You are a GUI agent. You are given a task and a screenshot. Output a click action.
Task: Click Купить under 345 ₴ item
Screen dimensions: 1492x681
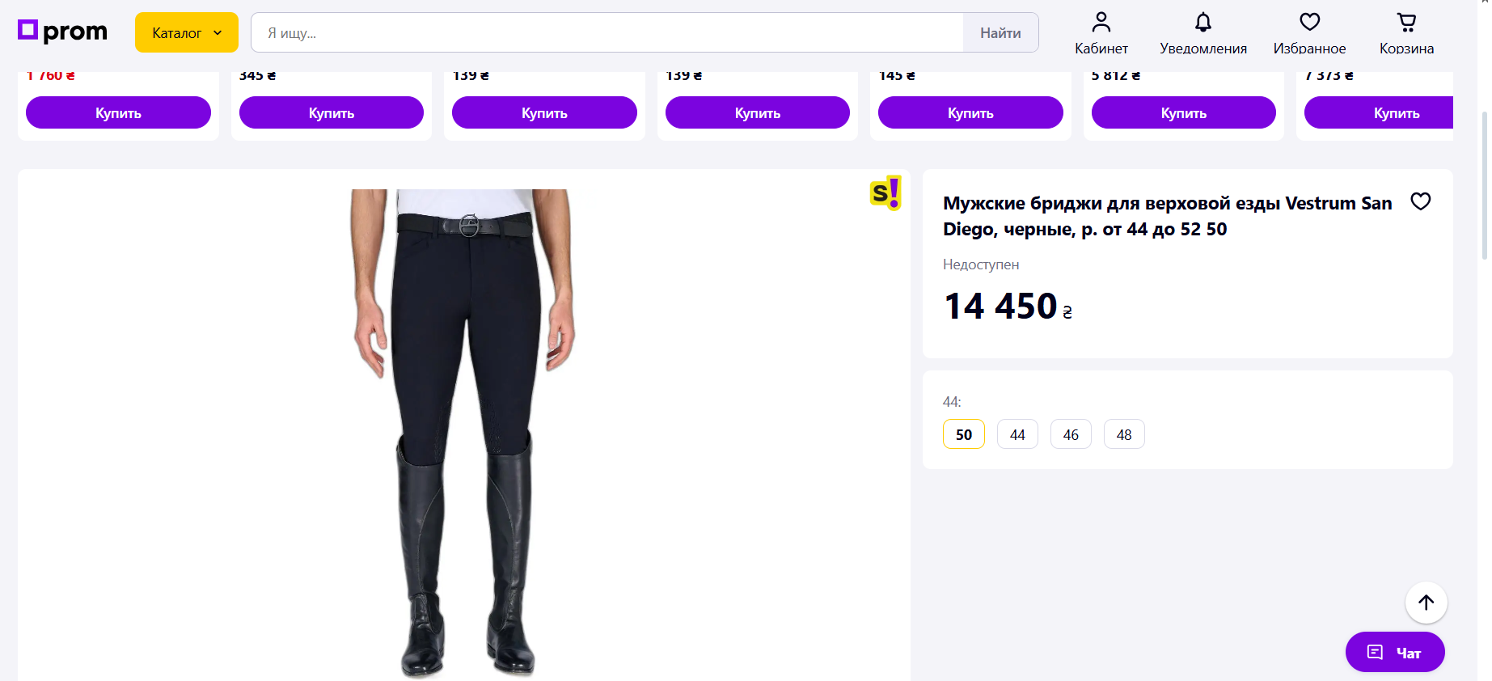[332, 112]
